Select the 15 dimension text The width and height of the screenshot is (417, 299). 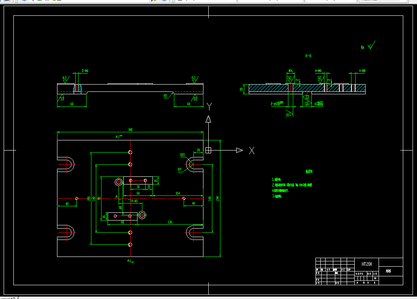[x=149, y=187]
